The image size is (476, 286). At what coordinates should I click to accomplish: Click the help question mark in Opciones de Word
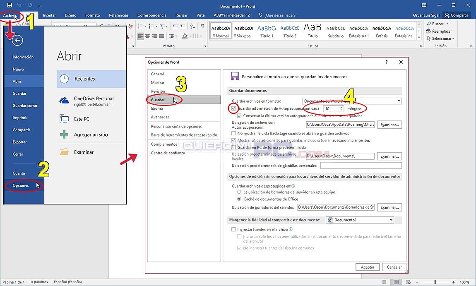pos(387,62)
